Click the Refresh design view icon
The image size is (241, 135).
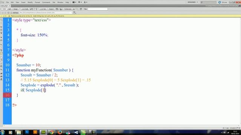(x=81, y=9)
